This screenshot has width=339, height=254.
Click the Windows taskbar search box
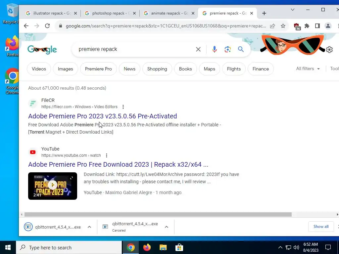point(69,247)
